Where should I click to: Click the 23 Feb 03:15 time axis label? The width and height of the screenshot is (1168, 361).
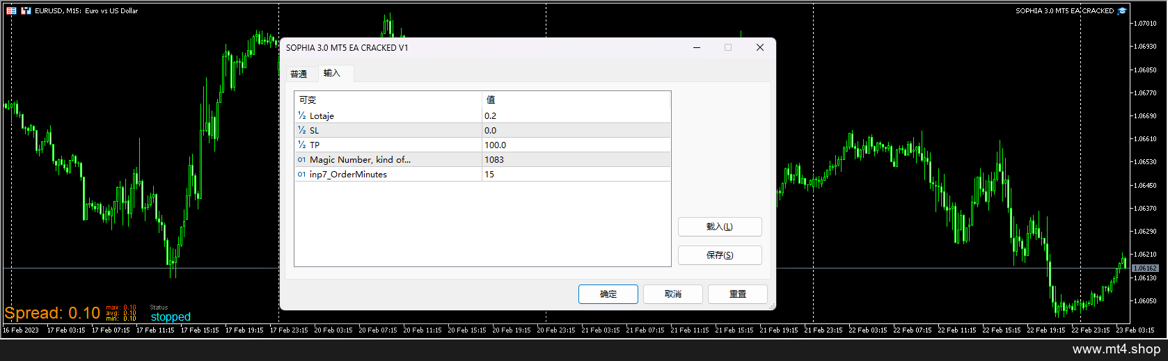tap(1135, 330)
